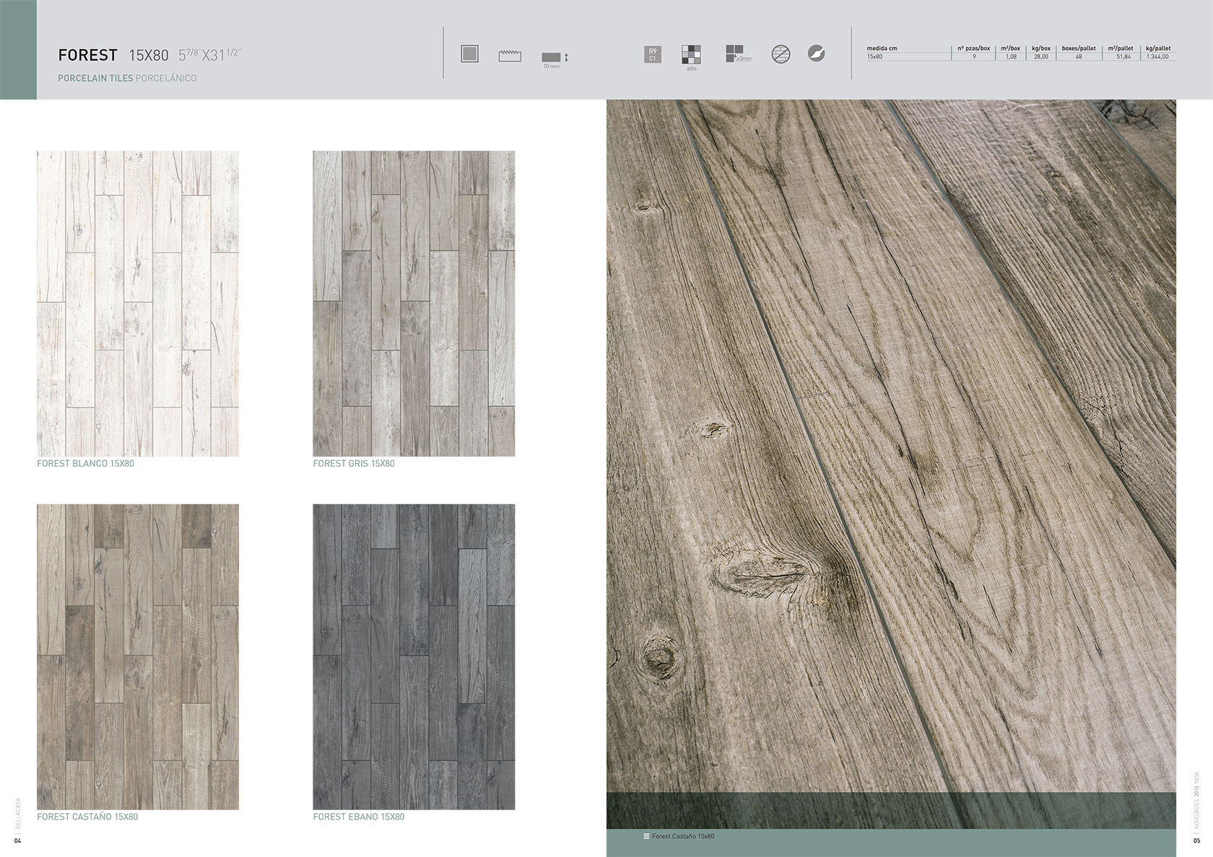This screenshot has height=857, width=1213.
Task: Click the vertical 'BELLACASA' footer text
Action: [18, 814]
